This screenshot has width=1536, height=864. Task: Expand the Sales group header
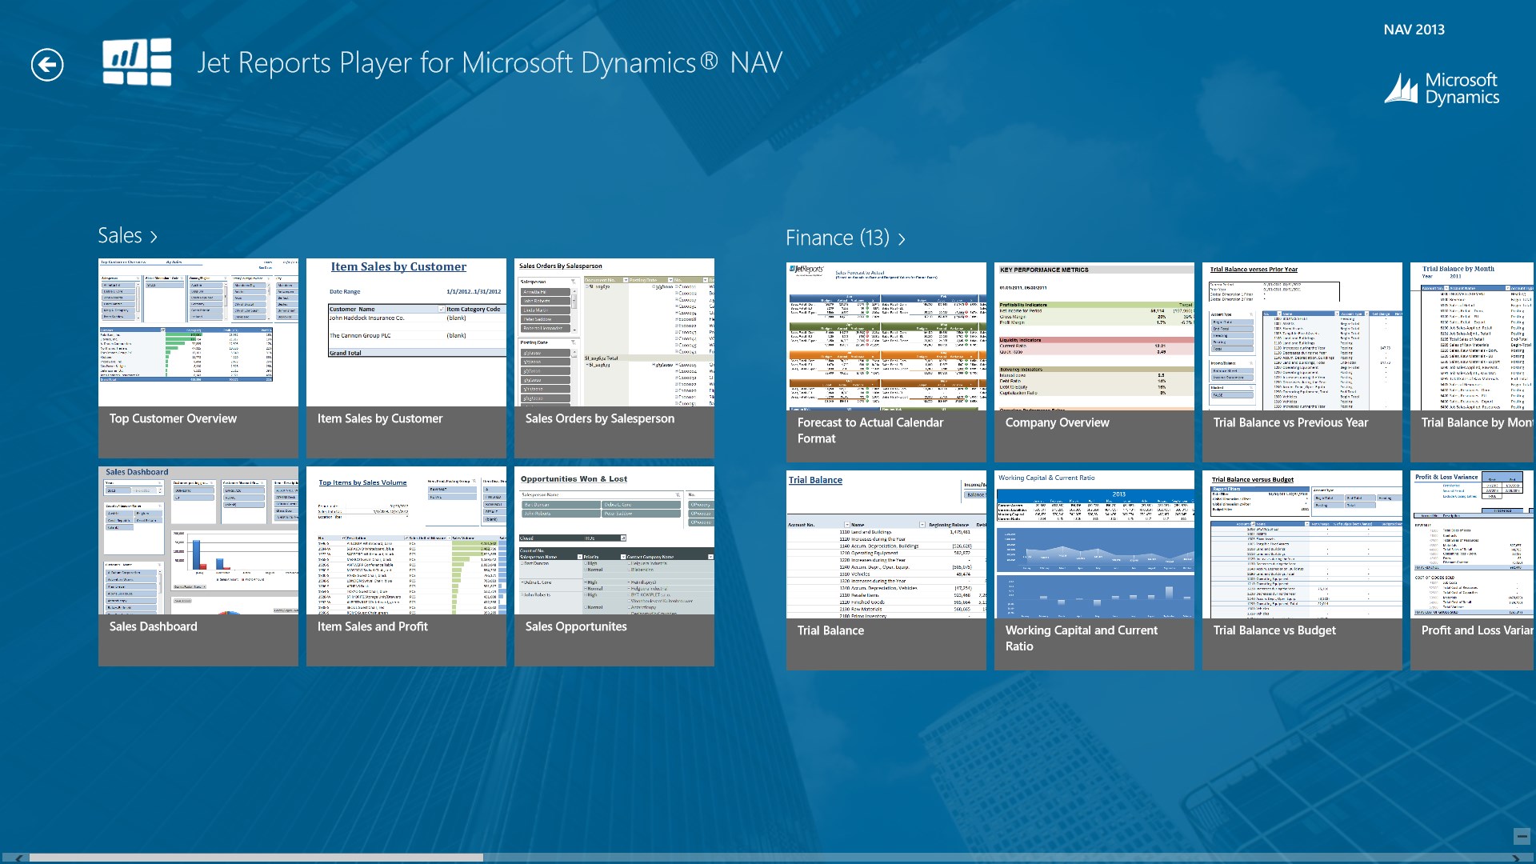click(128, 236)
